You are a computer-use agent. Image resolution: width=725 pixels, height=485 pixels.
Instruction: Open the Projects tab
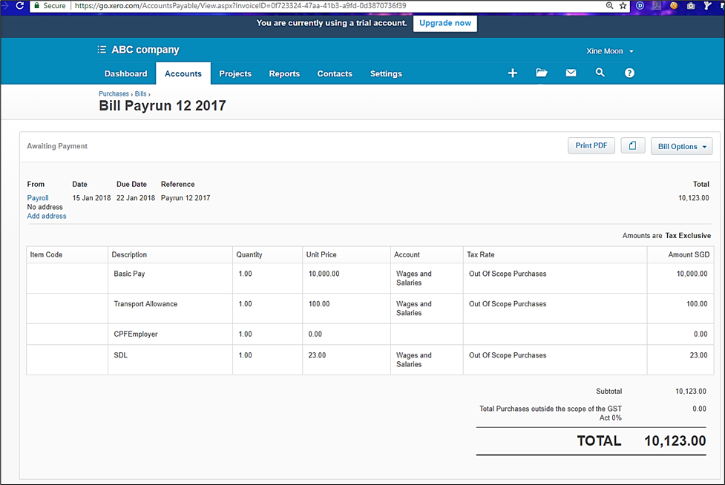(x=235, y=73)
